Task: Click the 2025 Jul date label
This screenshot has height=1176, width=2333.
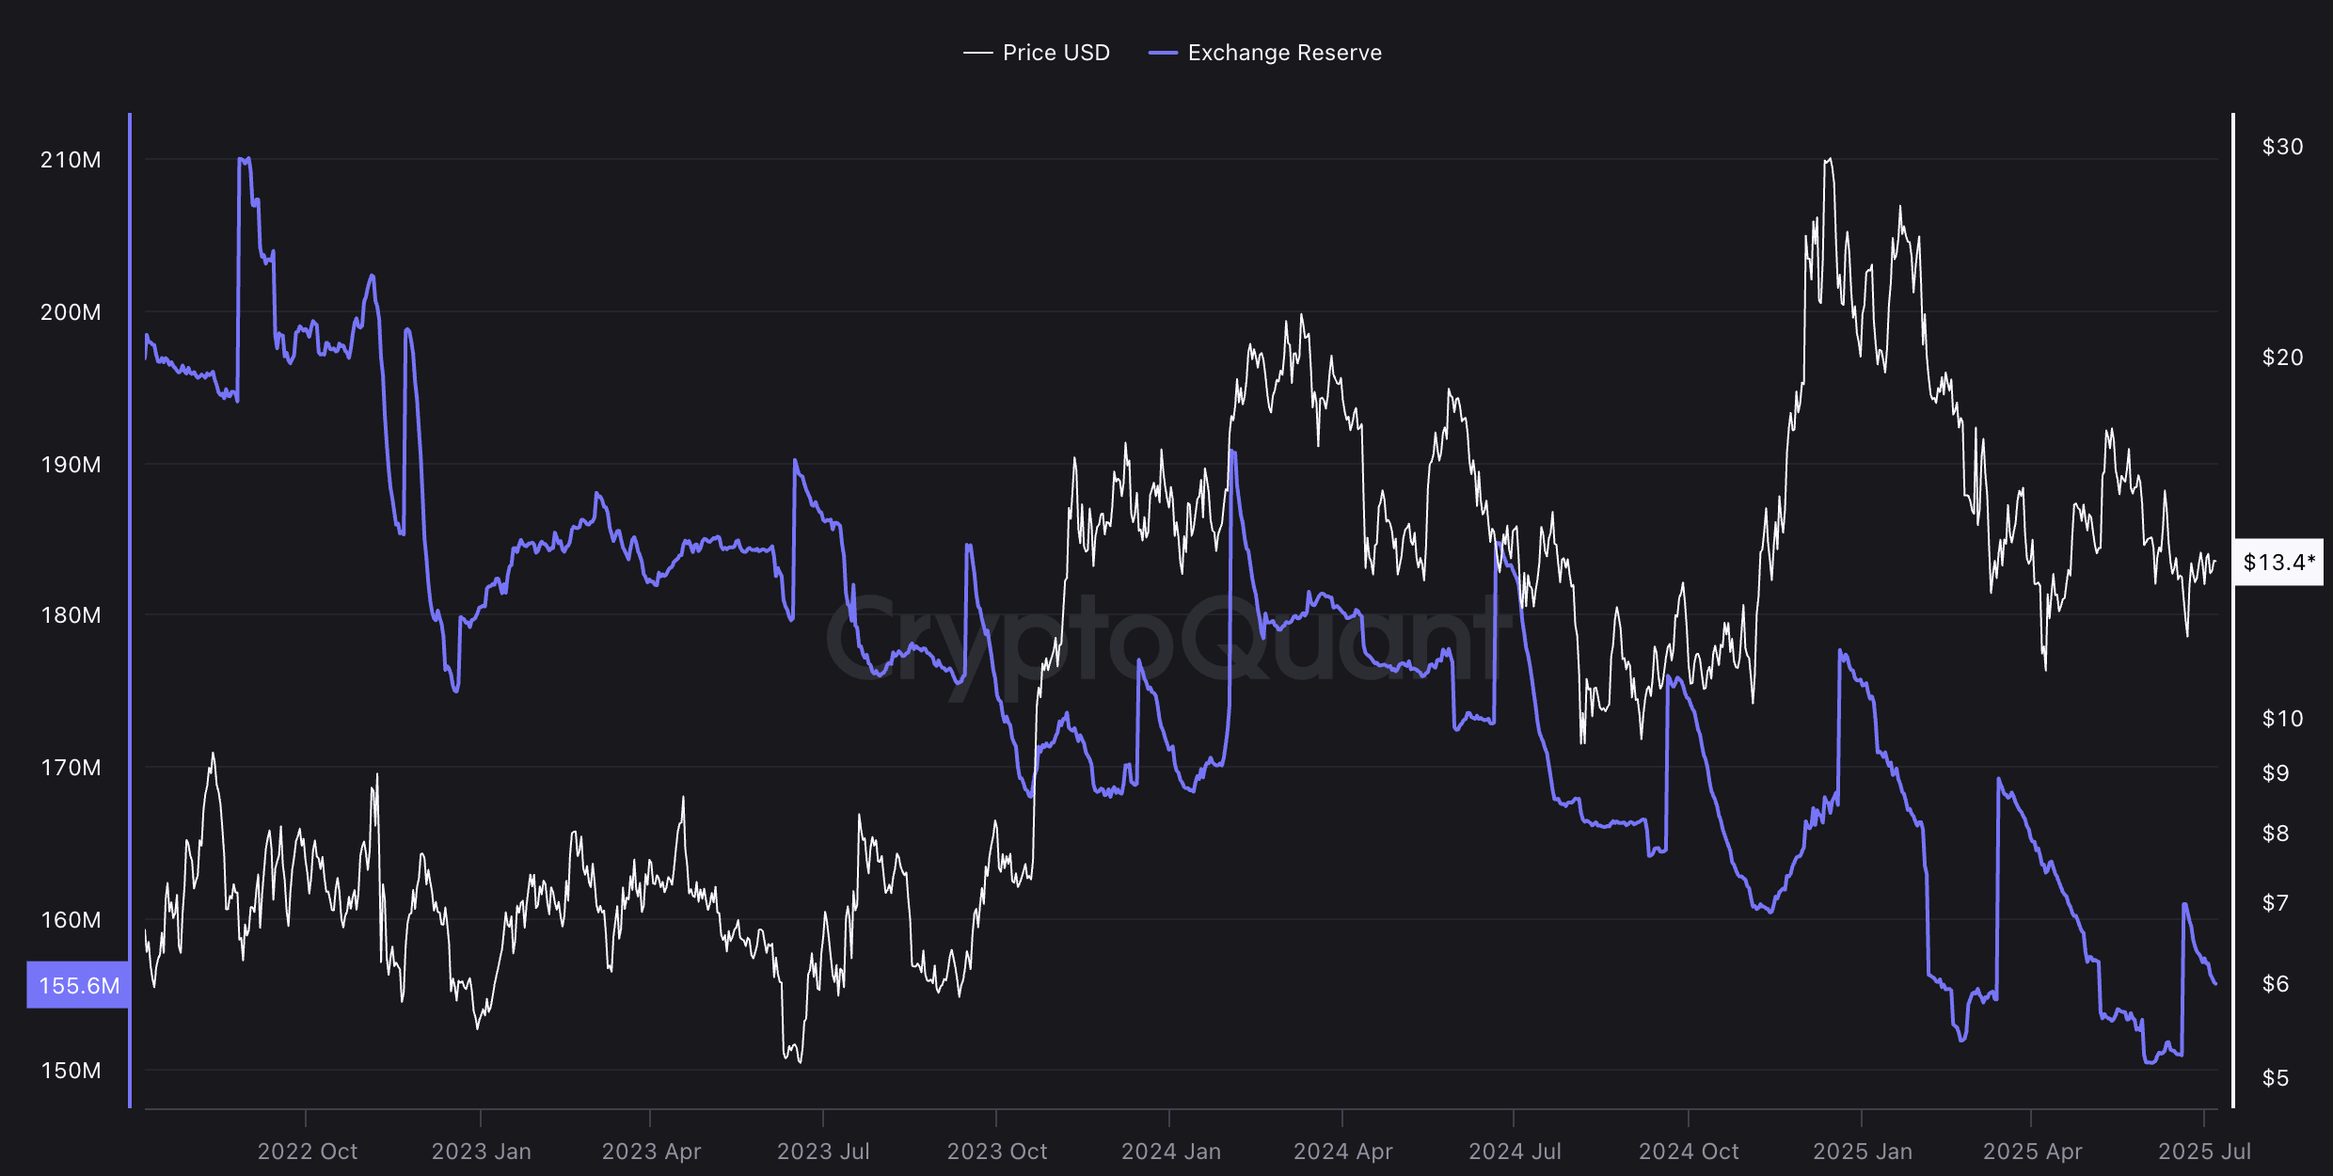Action: pos(2204,1152)
